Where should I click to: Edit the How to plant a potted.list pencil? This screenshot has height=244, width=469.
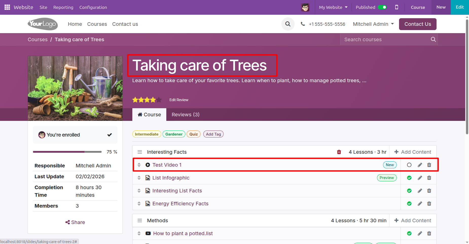420,233
